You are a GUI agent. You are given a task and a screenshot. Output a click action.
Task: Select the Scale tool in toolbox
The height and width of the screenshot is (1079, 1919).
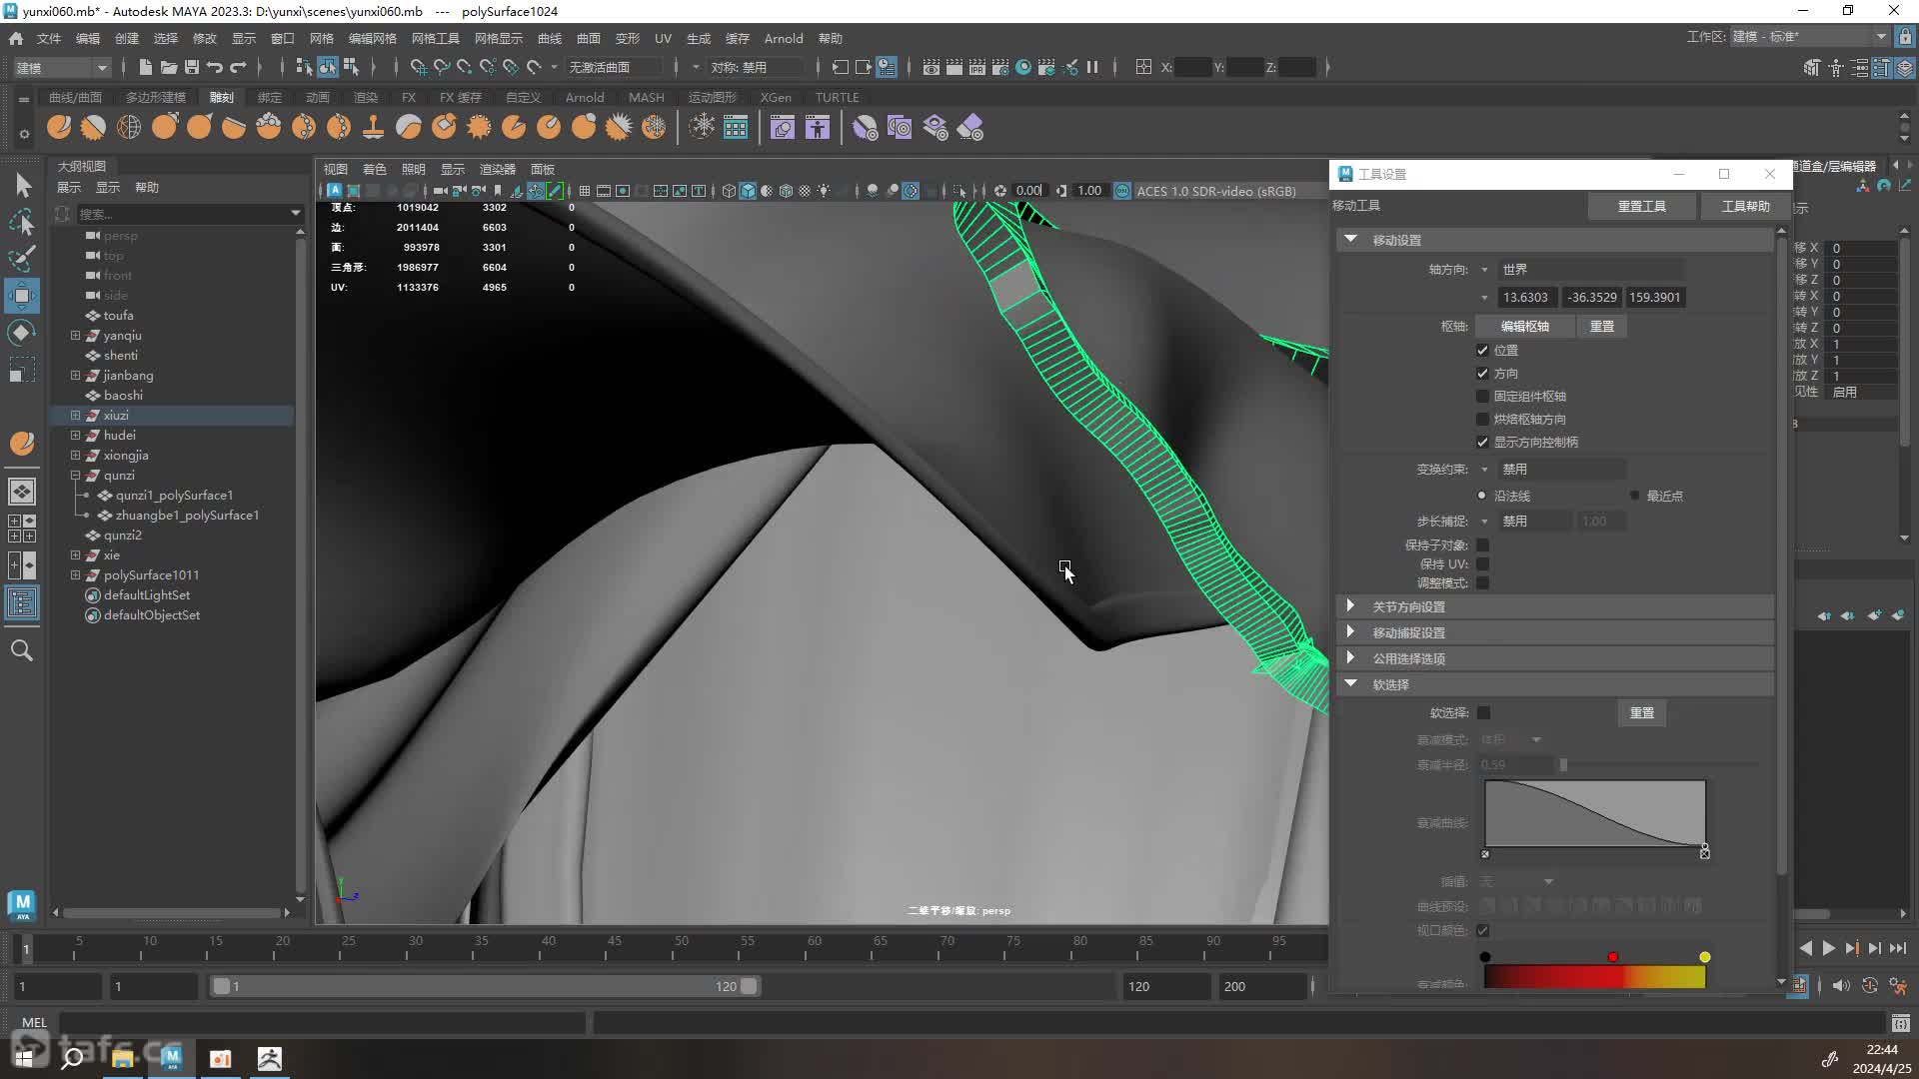coord(22,370)
